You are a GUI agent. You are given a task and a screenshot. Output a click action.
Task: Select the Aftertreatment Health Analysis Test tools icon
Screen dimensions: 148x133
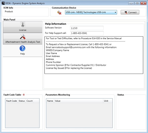(x=23, y=37)
